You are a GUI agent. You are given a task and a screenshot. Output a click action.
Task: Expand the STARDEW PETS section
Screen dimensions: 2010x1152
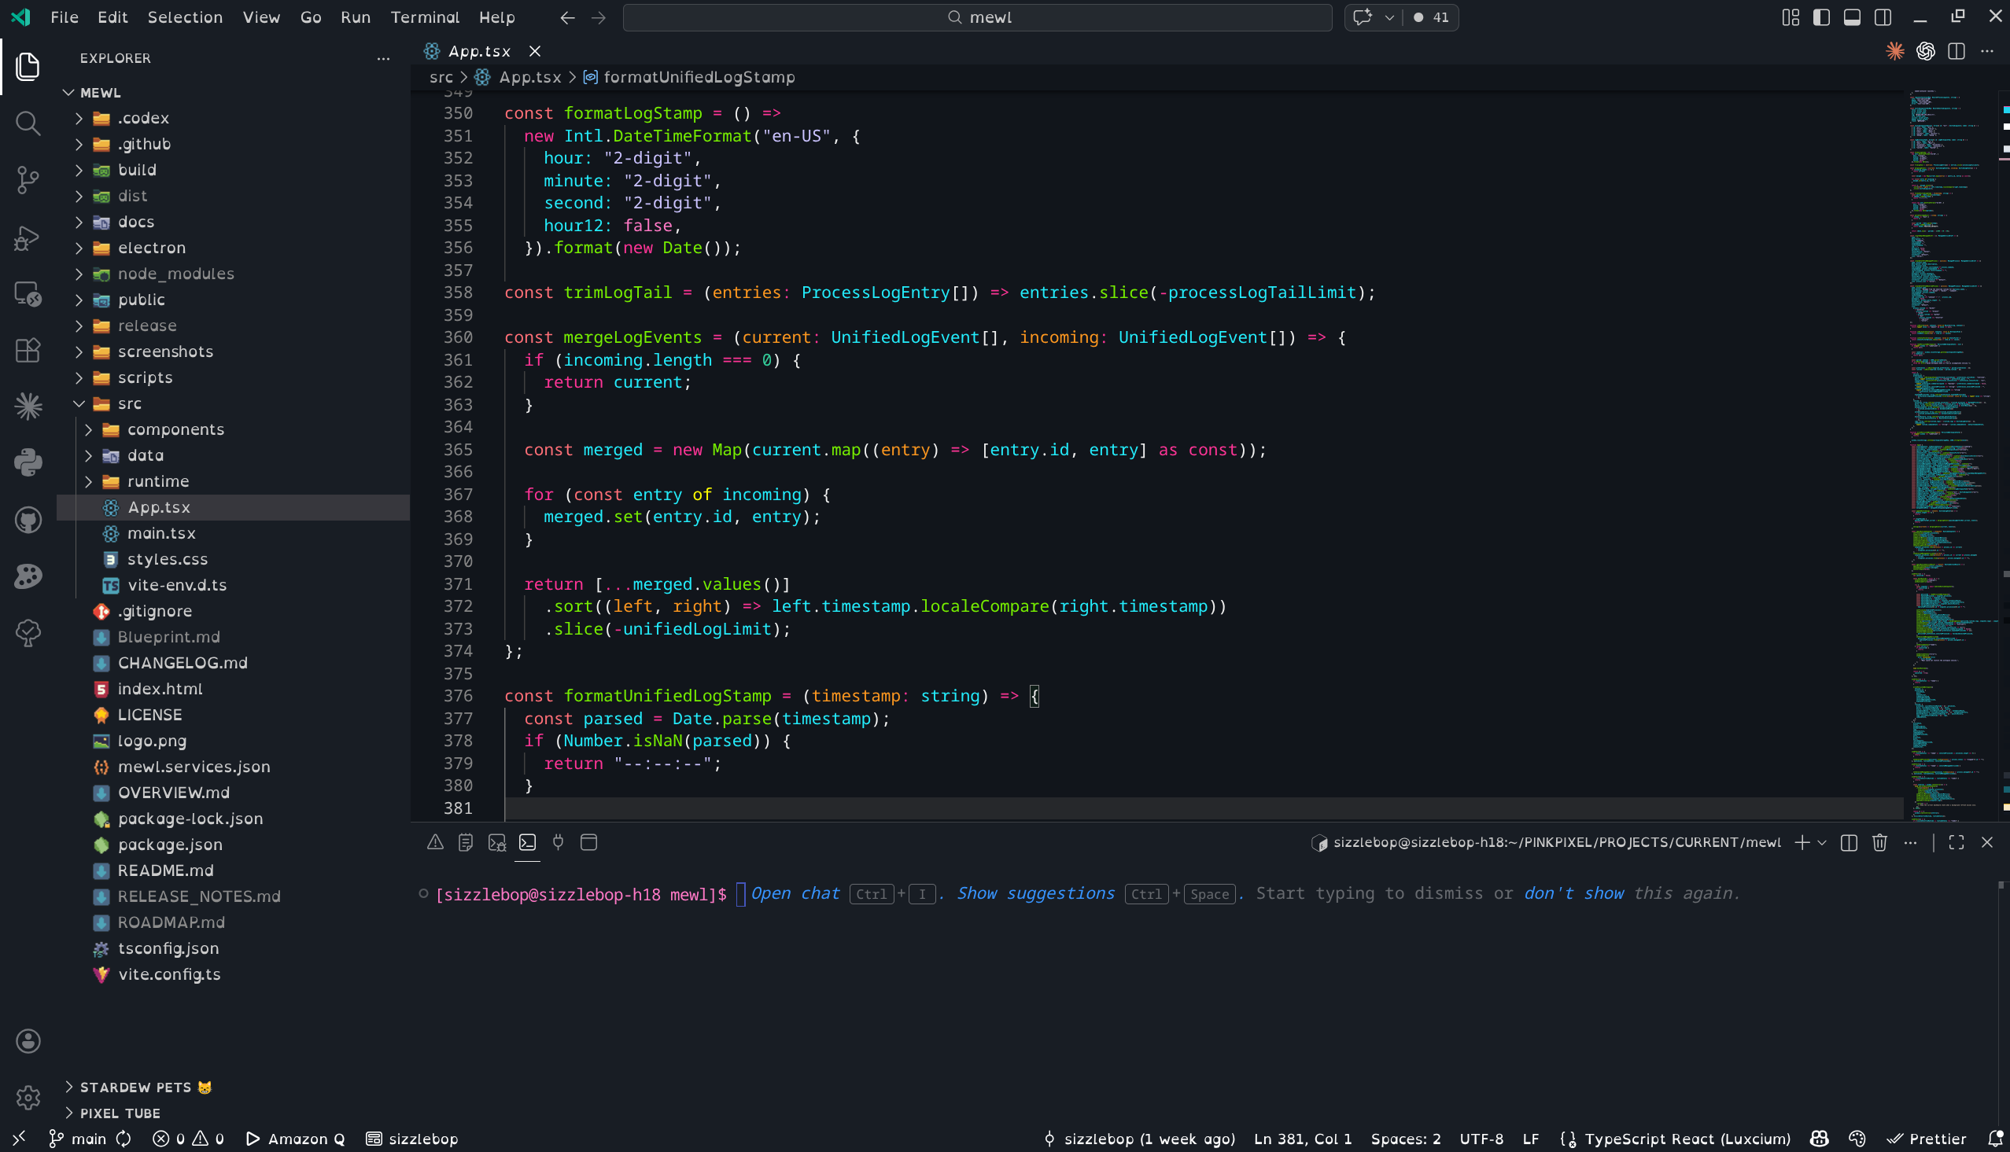[135, 1087]
